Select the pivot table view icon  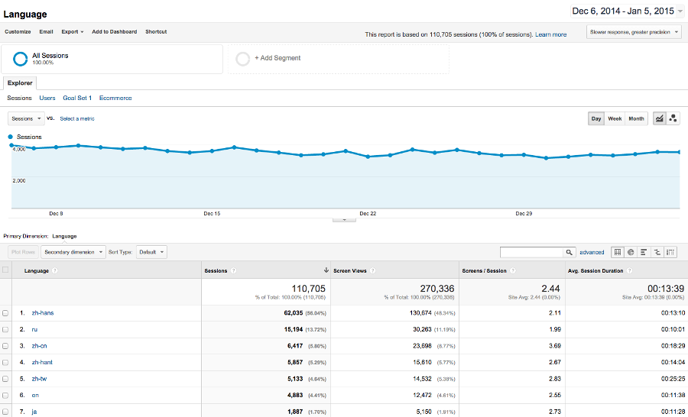click(x=670, y=252)
